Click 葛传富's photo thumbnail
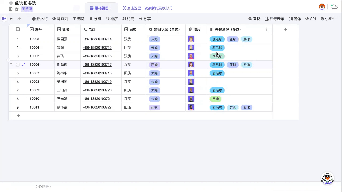This screenshot has width=342, height=192. click(191, 107)
